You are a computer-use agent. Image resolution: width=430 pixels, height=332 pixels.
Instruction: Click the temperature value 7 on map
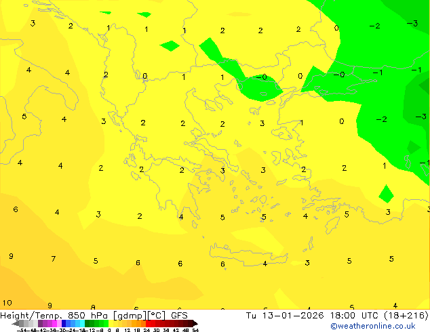tap(54, 259)
